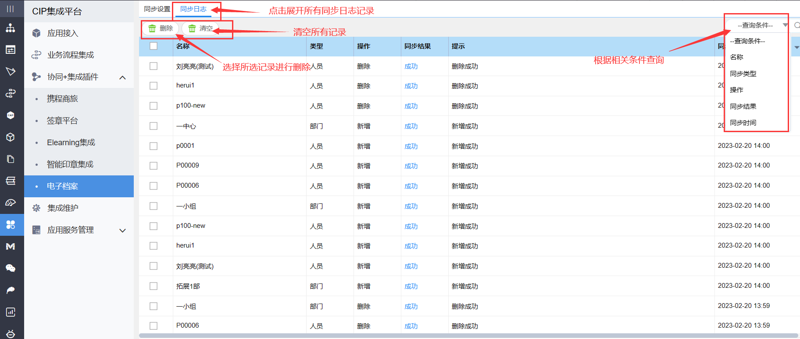Switch to the 同步设置 tab

tap(157, 9)
